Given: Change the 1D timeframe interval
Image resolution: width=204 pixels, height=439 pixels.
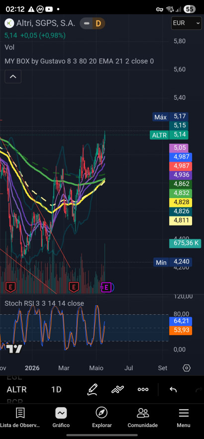Looking at the screenshot, I should 56,390.
